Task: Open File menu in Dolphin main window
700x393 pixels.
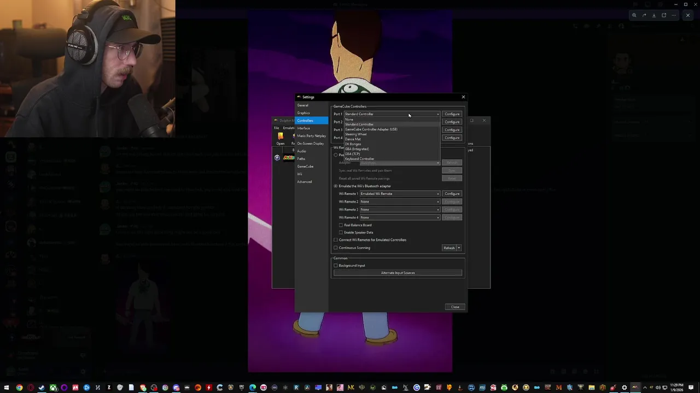Action: click(x=276, y=128)
